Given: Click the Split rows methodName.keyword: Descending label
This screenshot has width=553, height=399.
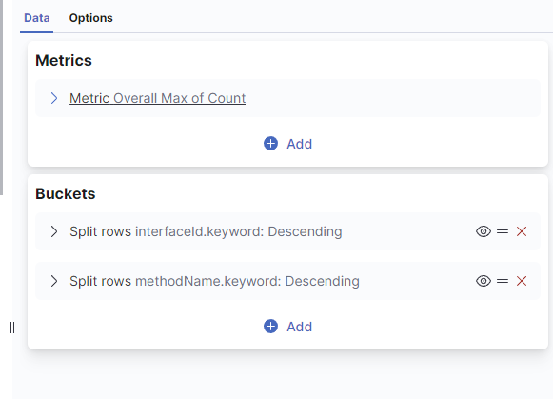Looking at the screenshot, I should pyautogui.click(x=214, y=281).
